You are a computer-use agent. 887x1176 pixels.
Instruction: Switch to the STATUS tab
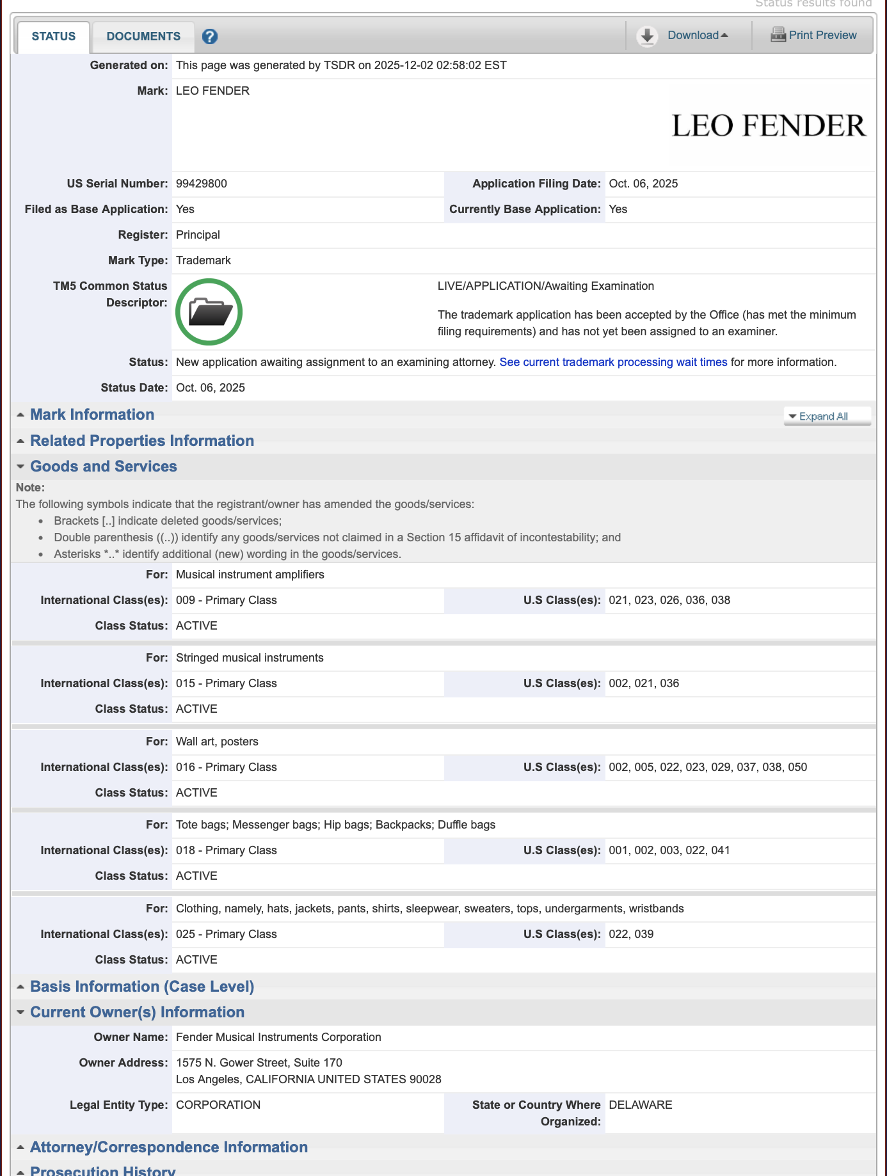pyautogui.click(x=54, y=36)
